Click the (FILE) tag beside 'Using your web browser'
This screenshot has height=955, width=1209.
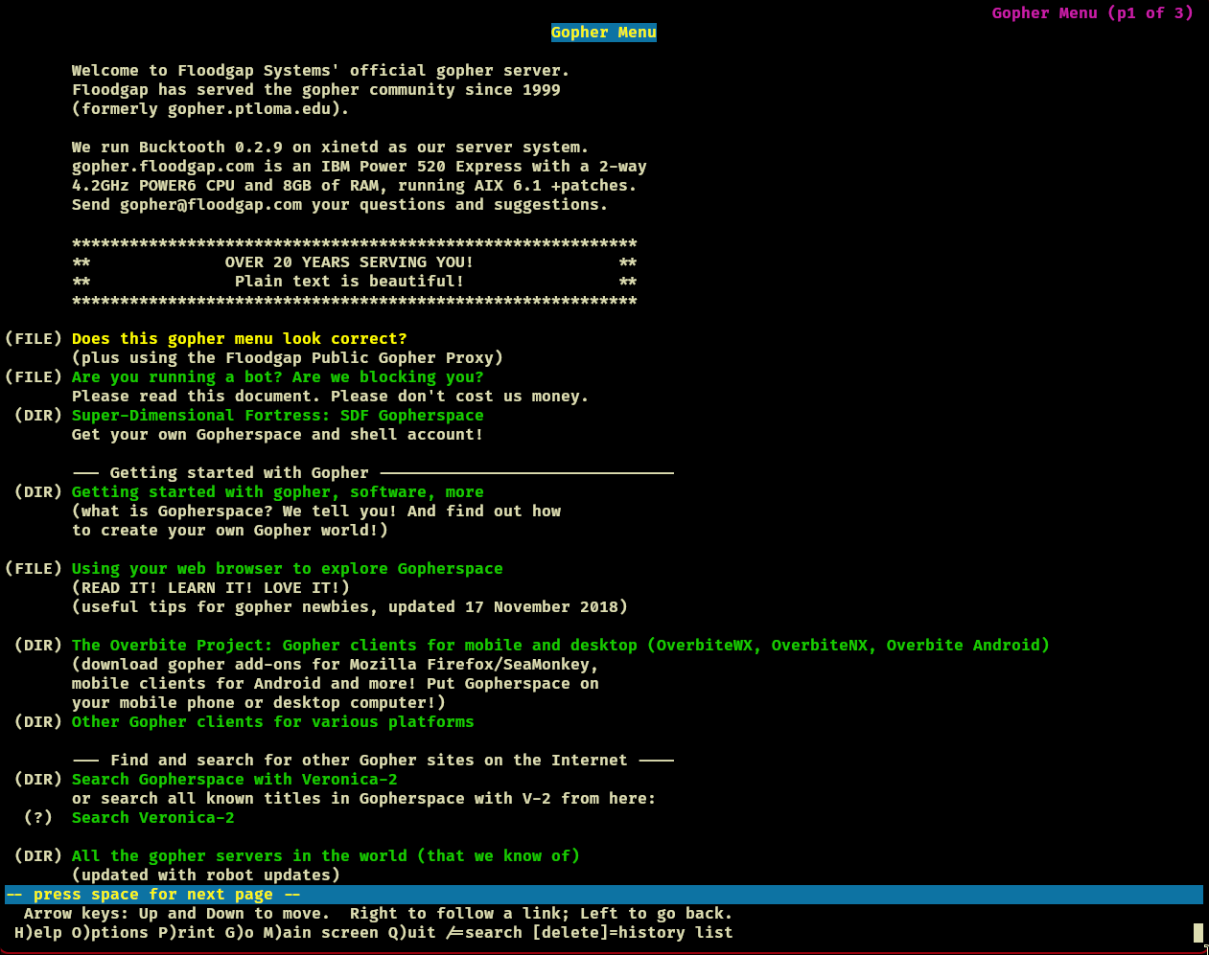point(34,569)
